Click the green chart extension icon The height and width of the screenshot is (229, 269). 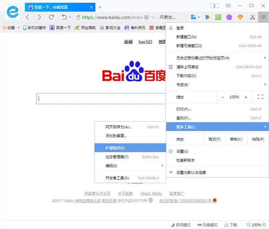point(218,17)
